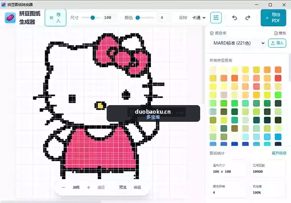Screen dimensions: 291x203
Task: Select the bright red color swatch
Action: [x=278, y=78]
